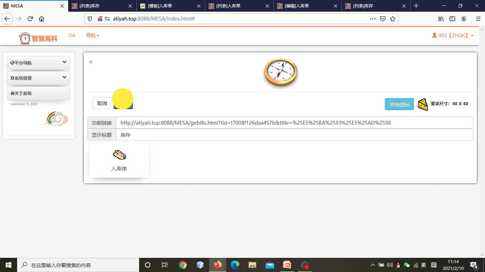Open 关于系统 sidebar item
Viewport: 485px width, 272px height.
(x=38, y=93)
